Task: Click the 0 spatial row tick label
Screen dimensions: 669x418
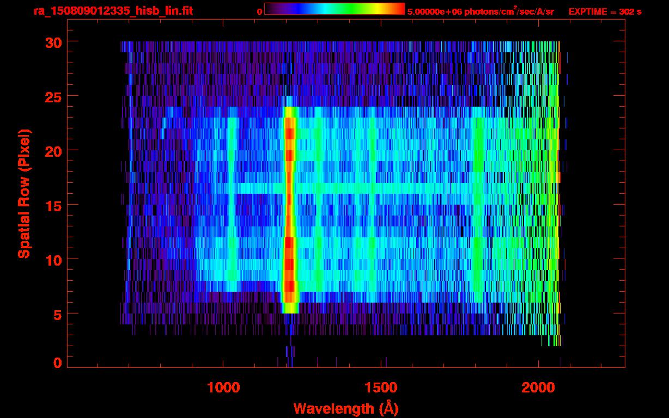Action: (x=58, y=362)
